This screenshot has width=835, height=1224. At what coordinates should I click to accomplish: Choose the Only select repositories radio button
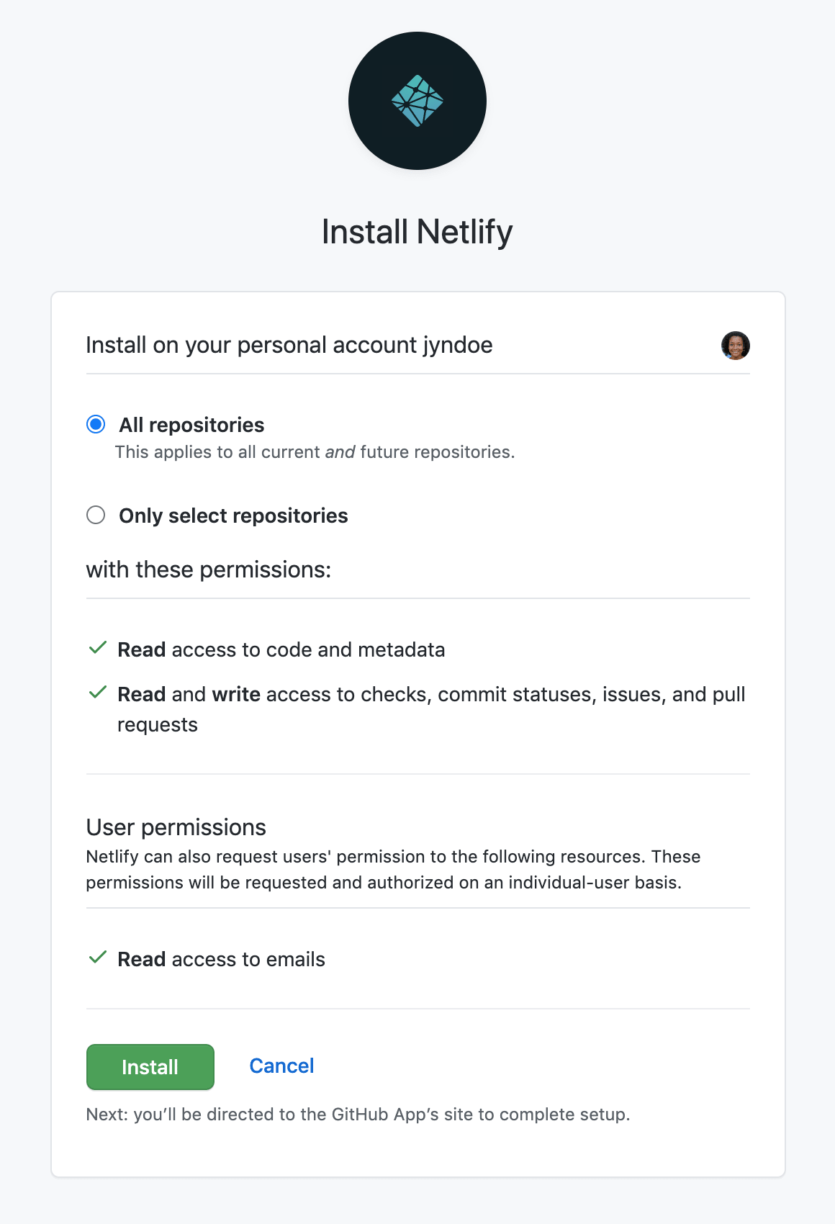pos(96,516)
